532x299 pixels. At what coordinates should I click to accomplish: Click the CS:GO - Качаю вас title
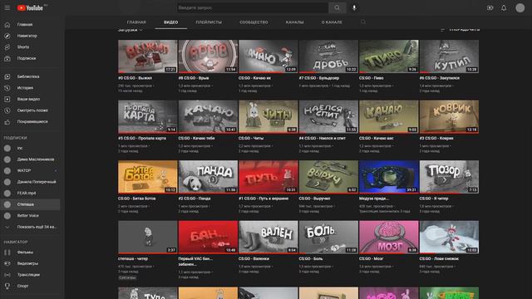pyautogui.click(x=377, y=139)
